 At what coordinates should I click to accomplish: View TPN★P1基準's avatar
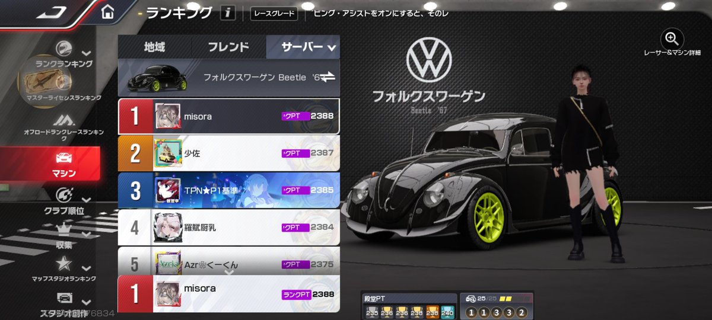pos(168,190)
